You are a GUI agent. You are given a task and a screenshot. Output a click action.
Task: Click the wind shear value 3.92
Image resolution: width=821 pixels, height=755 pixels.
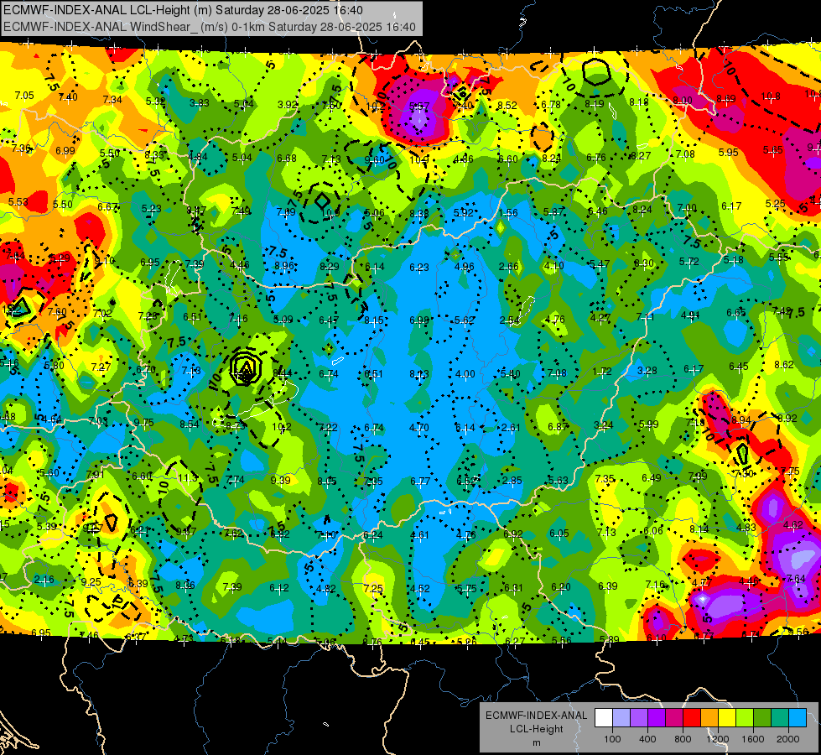[x=288, y=104]
